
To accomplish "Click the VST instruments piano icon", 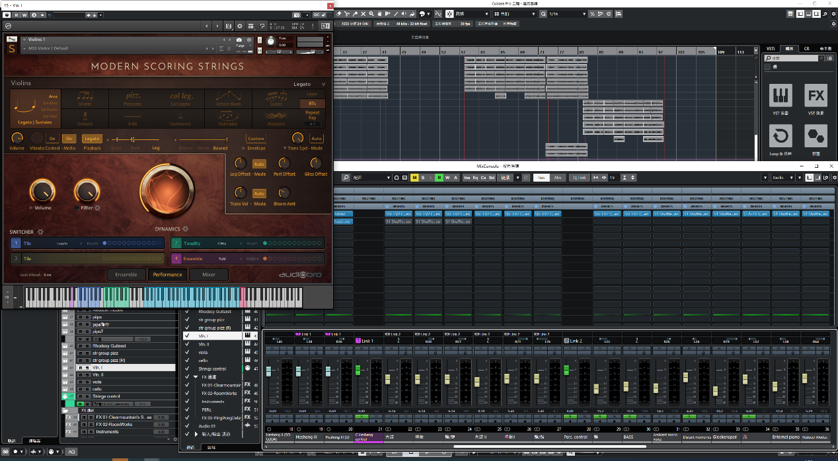I will tap(781, 96).
